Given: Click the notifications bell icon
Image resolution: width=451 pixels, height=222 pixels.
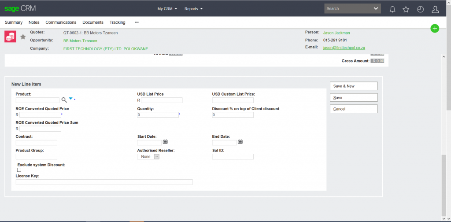Looking at the screenshot, I should click(392, 9).
